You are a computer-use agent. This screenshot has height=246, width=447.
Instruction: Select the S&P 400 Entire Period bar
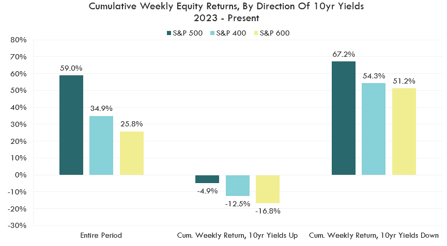[x=101, y=145]
